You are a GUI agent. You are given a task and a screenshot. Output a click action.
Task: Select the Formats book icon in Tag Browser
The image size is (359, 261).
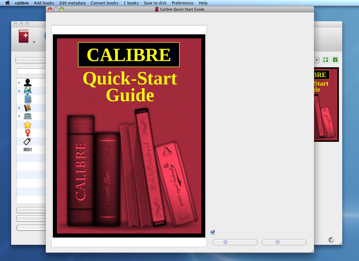tap(28, 108)
